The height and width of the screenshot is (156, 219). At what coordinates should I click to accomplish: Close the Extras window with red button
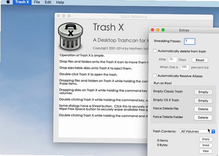(x=152, y=30)
